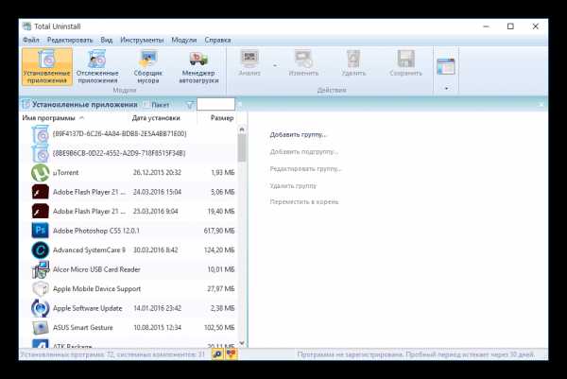Open the Справка menu
Image resolution: width=567 pixels, height=379 pixels.
coord(217,40)
